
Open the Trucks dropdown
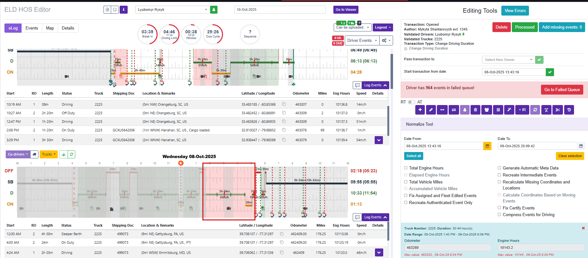pyautogui.click(x=49, y=154)
